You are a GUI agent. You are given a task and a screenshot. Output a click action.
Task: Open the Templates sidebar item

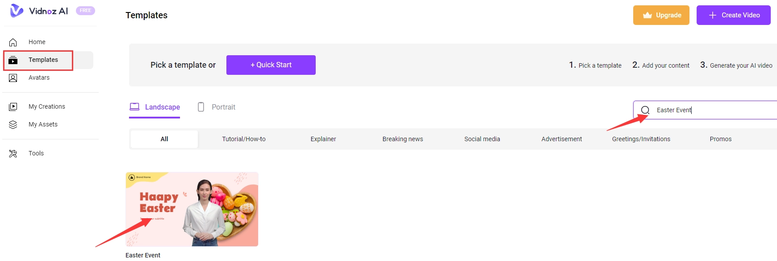pos(43,60)
